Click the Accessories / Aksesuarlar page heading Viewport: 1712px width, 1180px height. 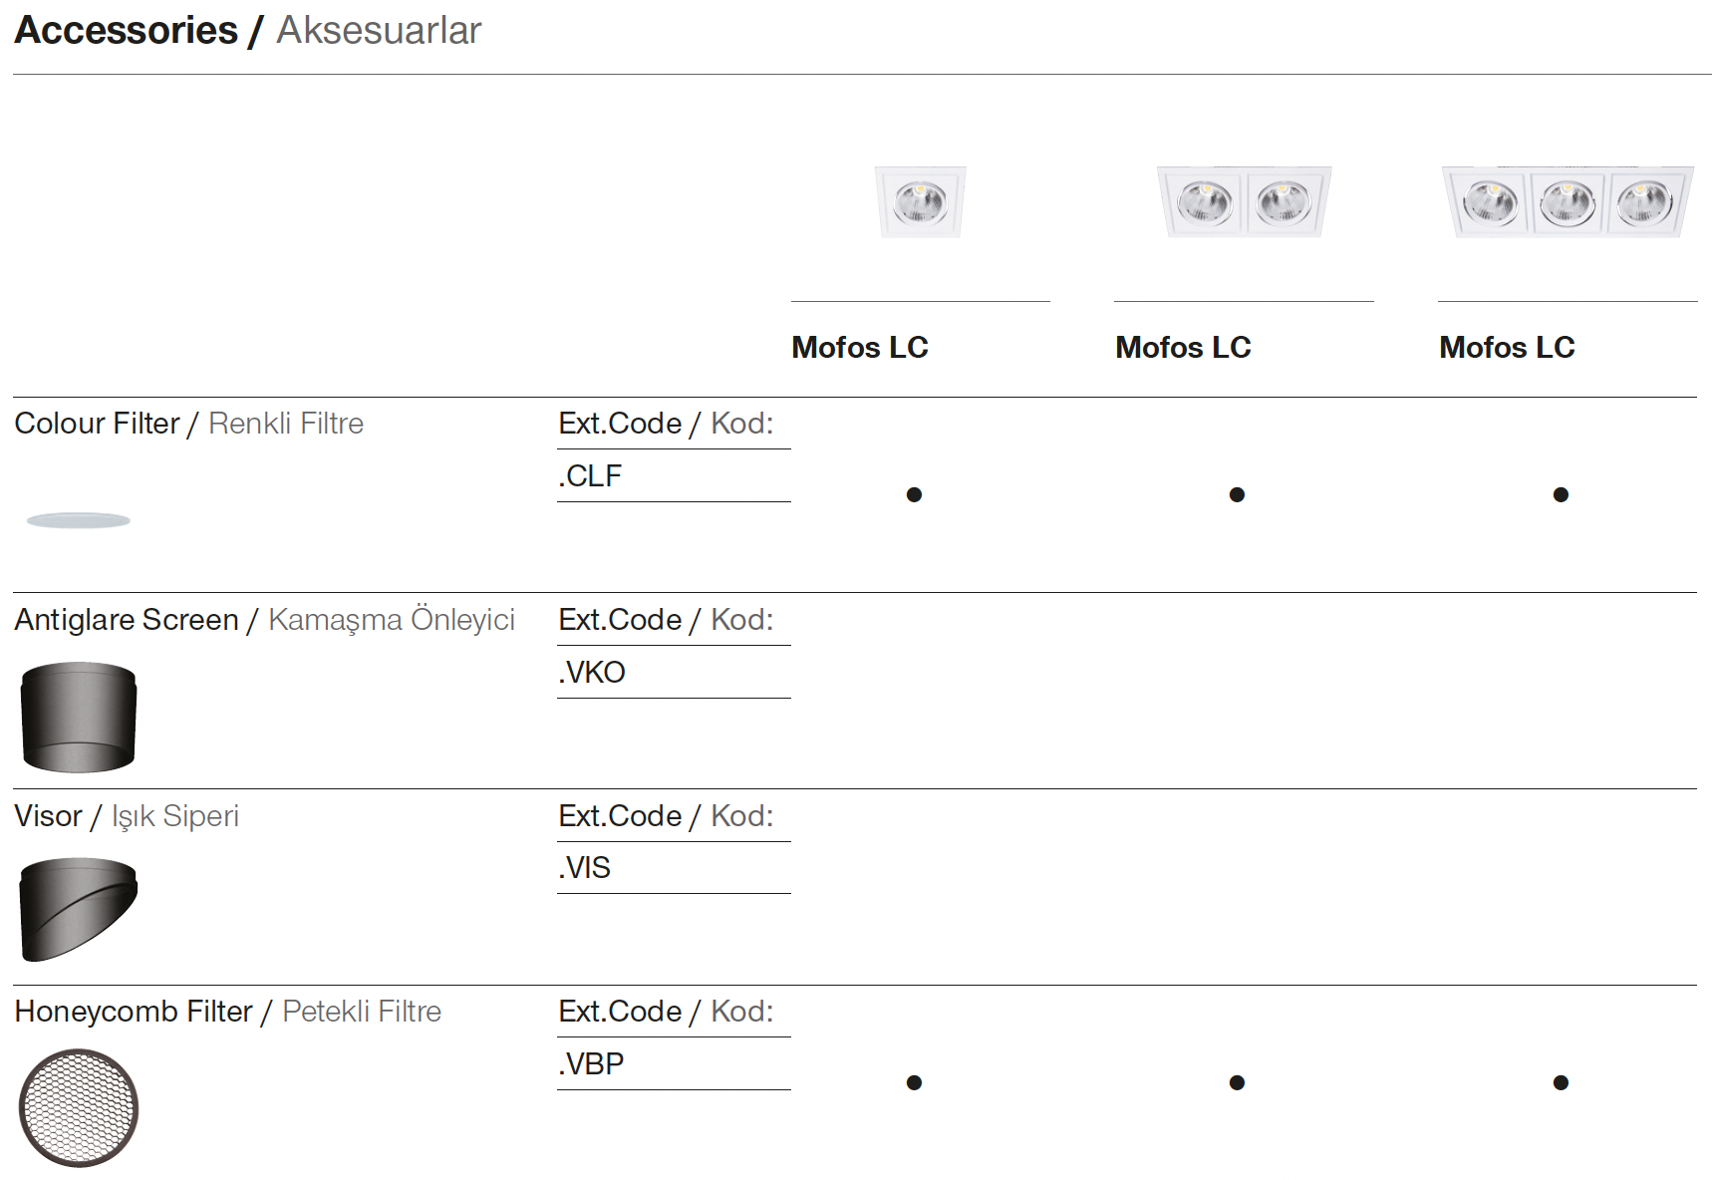coord(247,31)
